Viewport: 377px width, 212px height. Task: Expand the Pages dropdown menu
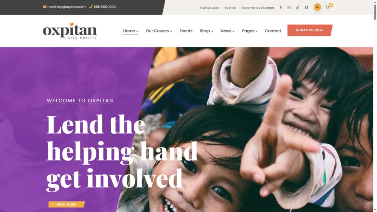(x=250, y=31)
